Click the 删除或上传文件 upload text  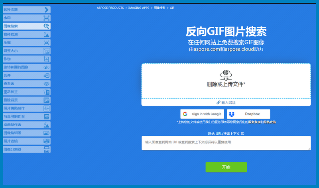(226, 84)
